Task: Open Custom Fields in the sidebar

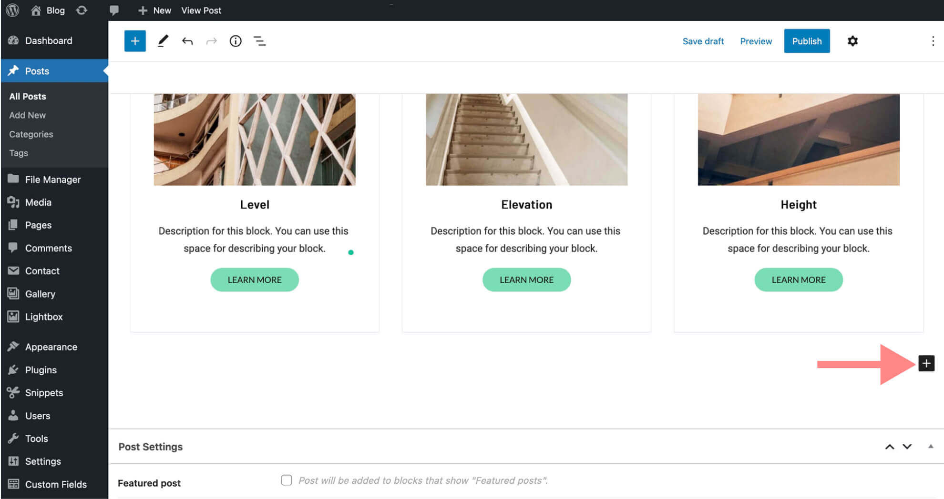Action: (x=54, y=484)
